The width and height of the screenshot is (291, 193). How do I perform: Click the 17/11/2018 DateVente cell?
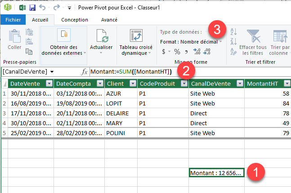point(31,113)
